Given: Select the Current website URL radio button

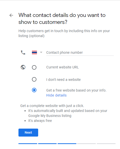Looking at the screenshot, I should 34,67.
